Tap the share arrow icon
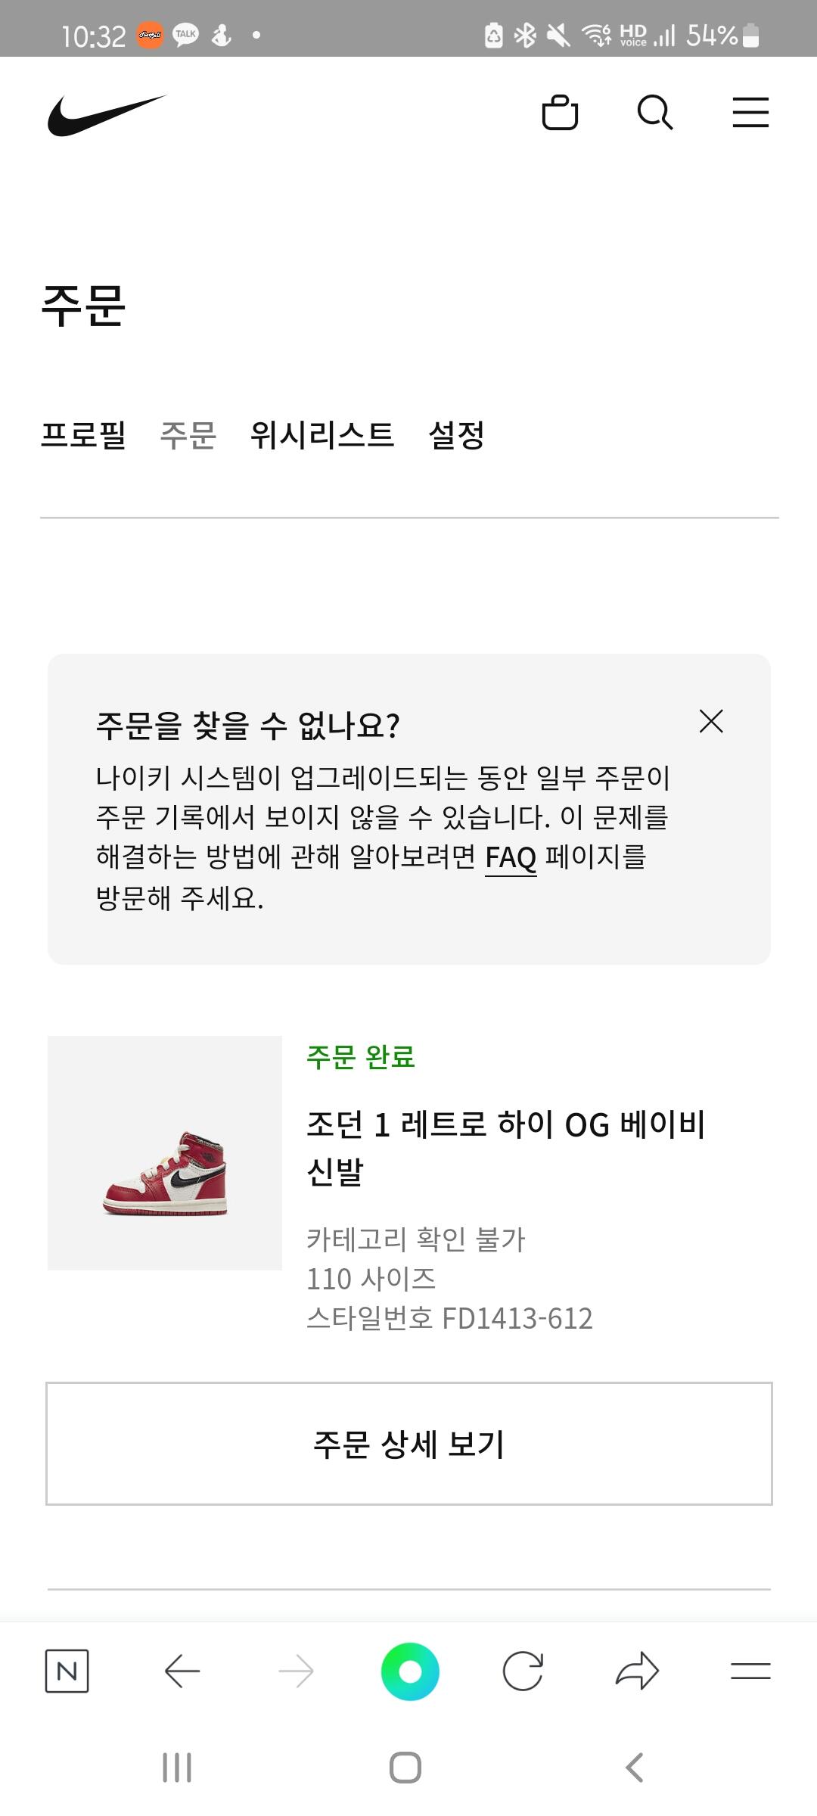 pos(637,1671)
